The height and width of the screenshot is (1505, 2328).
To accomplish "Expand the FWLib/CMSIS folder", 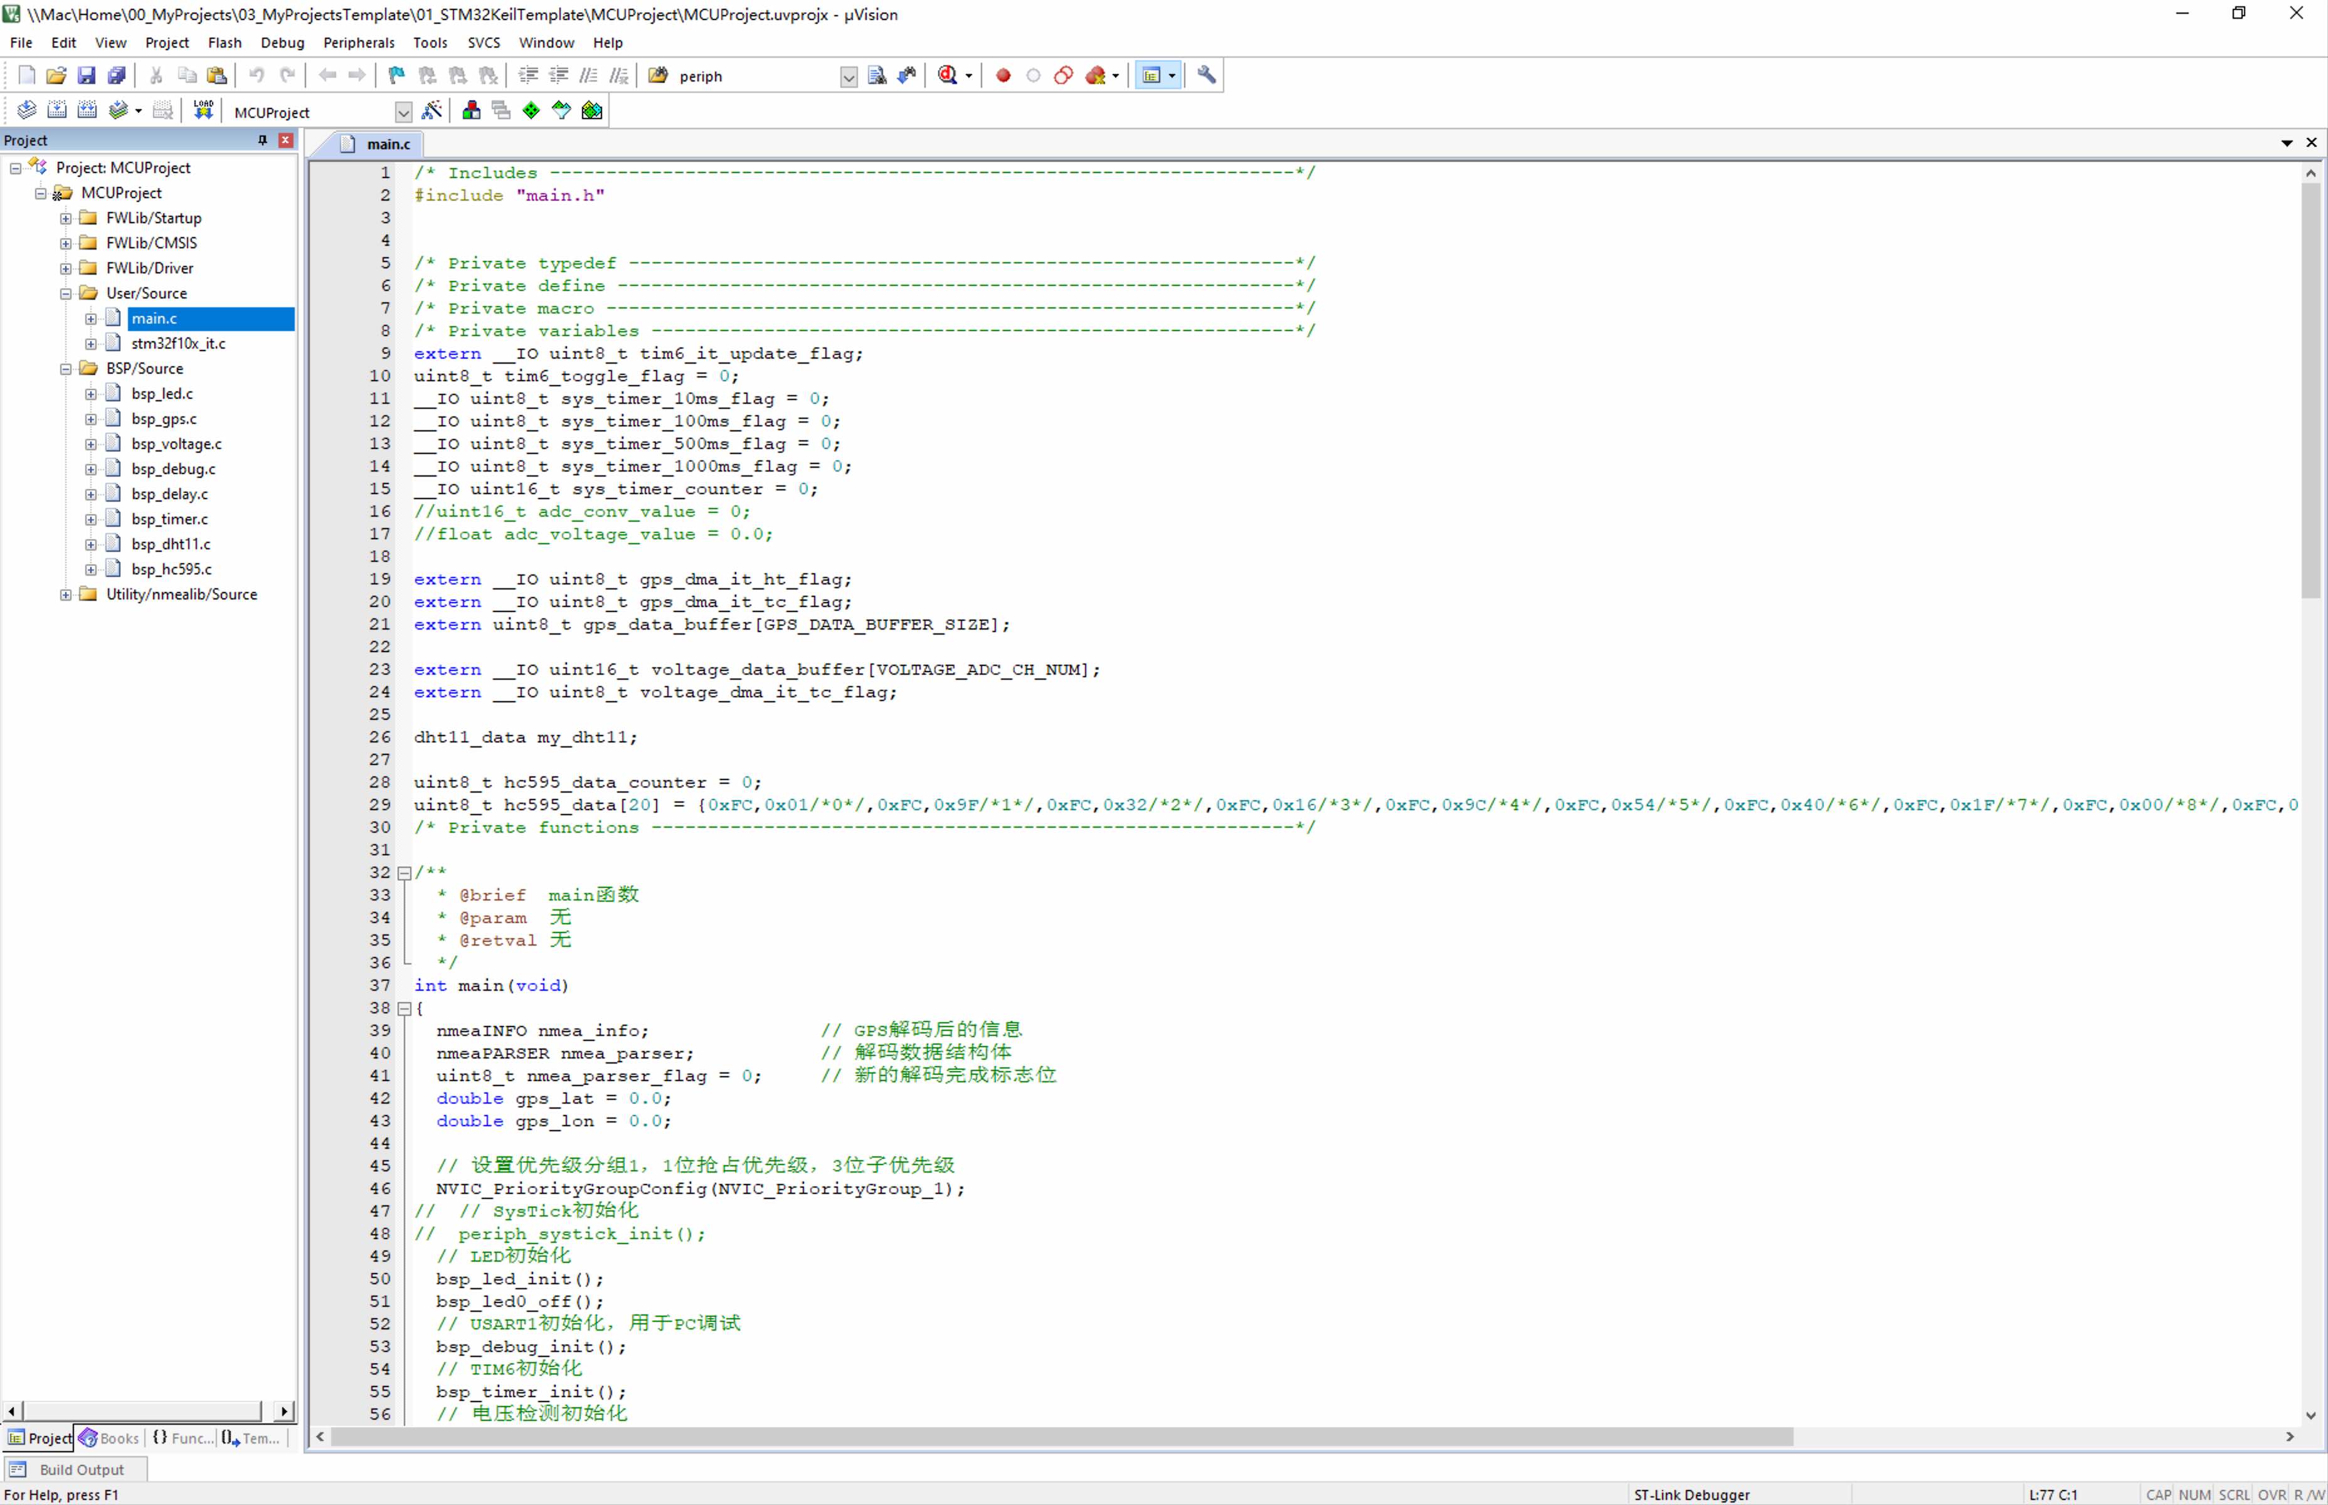I will coord(65,243).
